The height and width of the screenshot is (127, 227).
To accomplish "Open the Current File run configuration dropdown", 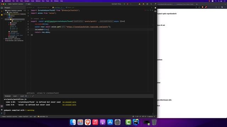I will 117,4.
